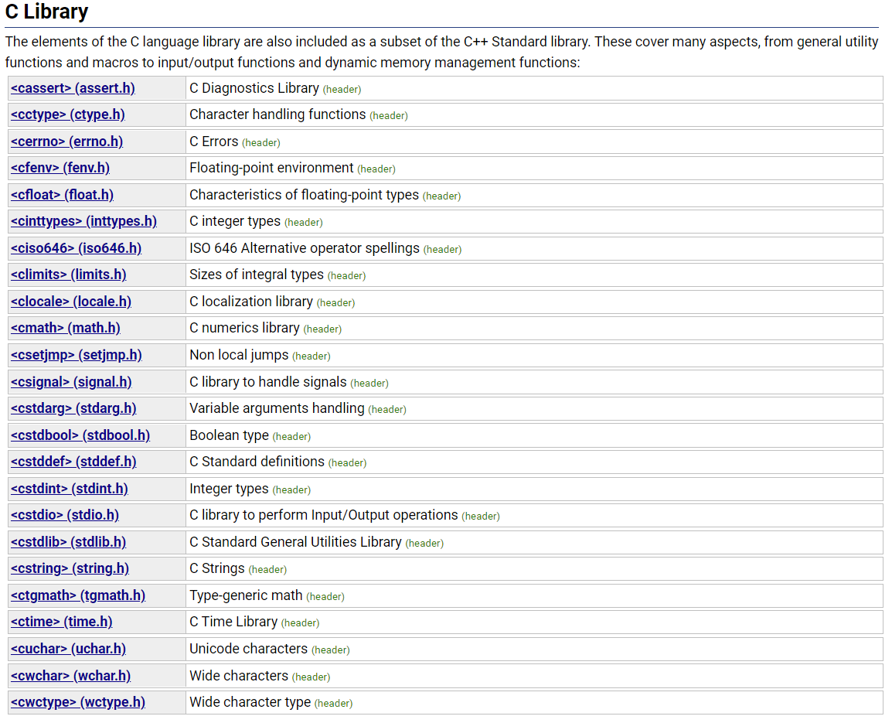Open the <cfloat> (float.h) link
Screen dimensions: 892x723
point(62,195)
